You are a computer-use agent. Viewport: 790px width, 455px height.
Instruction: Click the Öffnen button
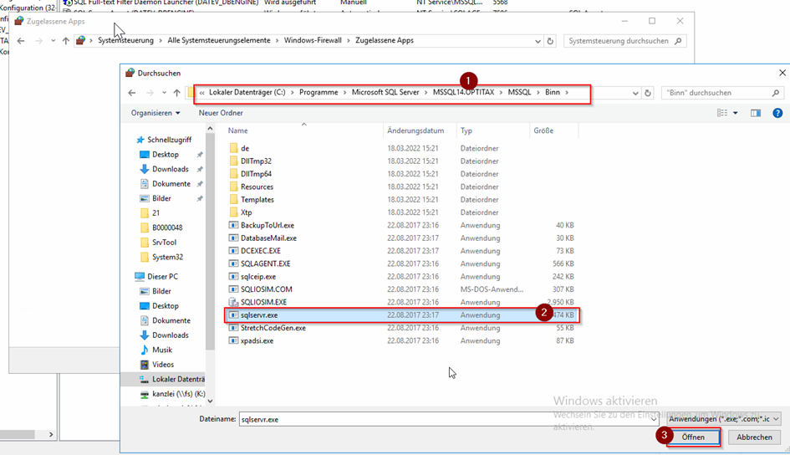point(693,437)
